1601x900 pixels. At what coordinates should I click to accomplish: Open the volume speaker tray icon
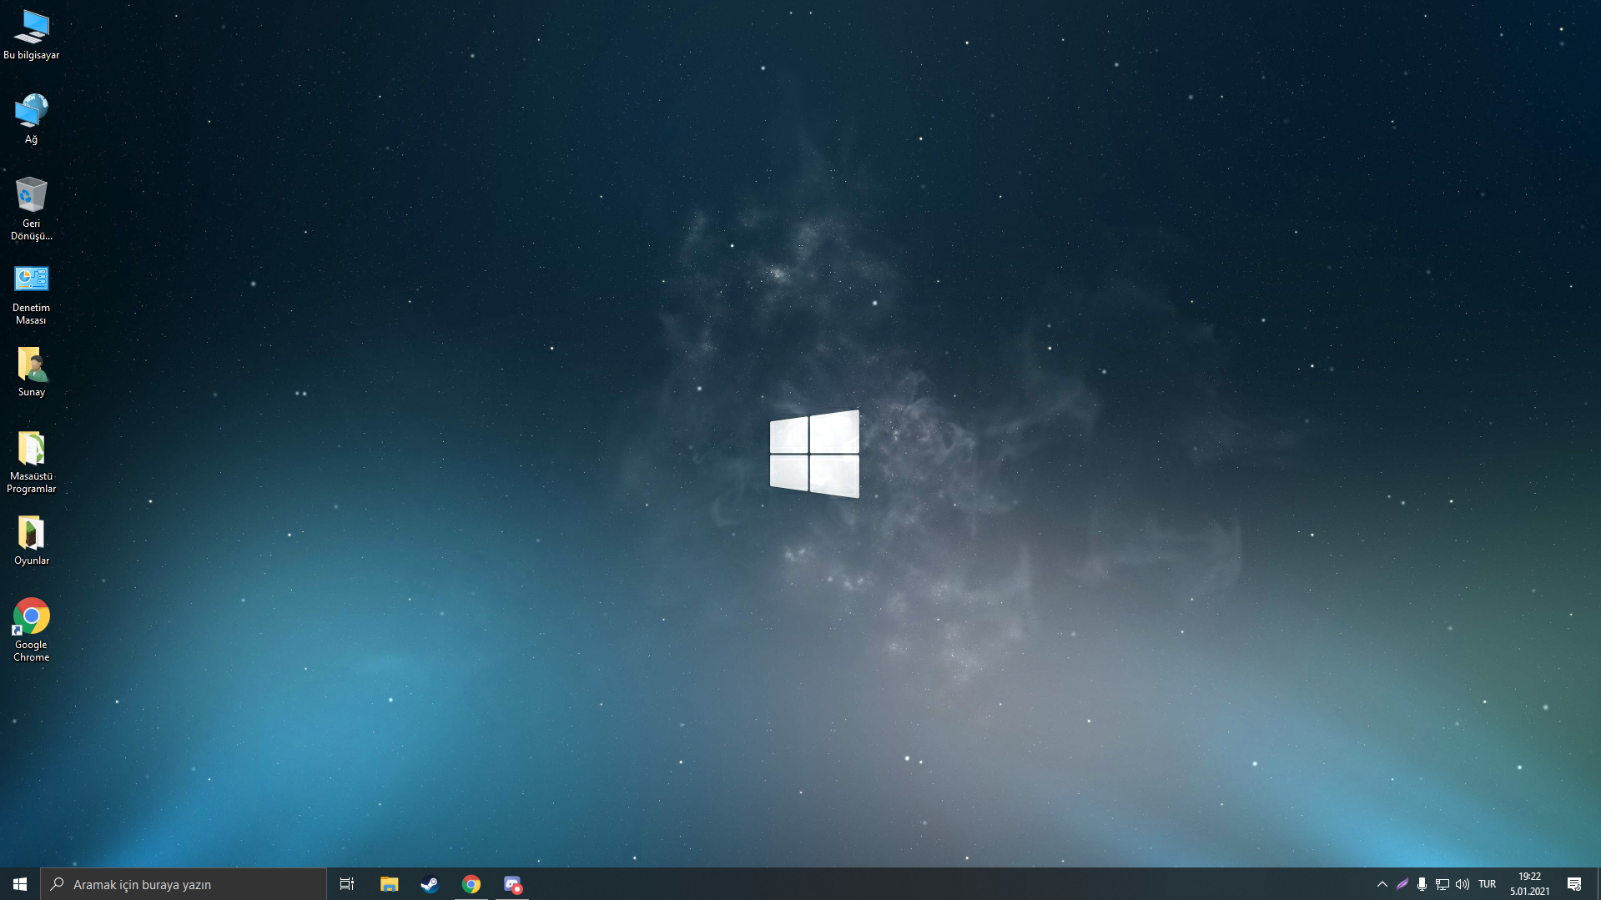[x=1463, y=884]
